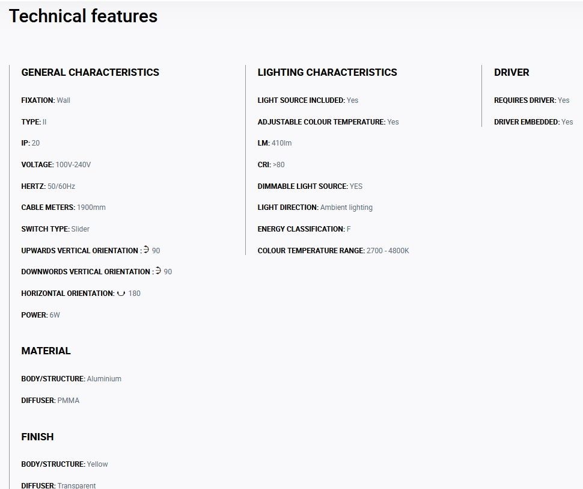
Task: Click the Diffuser PMMA material entry
Action: 50,401
